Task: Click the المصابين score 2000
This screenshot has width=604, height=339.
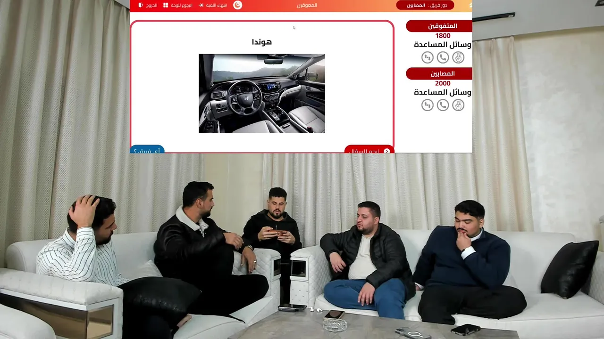Action: pyautogui.click(x=443, y=83)
